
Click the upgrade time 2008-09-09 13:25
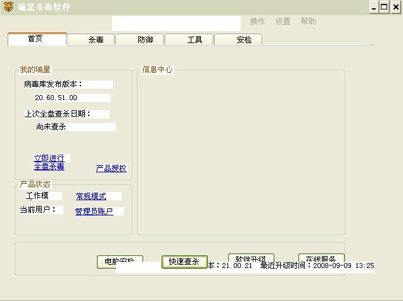343,266
